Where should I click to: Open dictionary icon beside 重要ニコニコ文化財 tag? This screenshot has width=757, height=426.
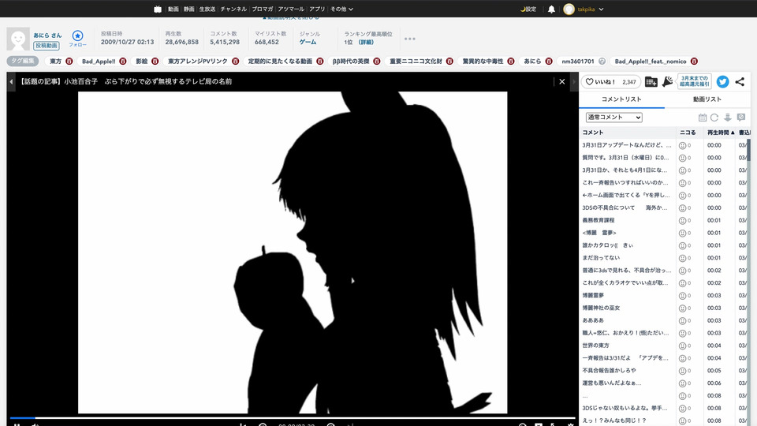[449, 62]
